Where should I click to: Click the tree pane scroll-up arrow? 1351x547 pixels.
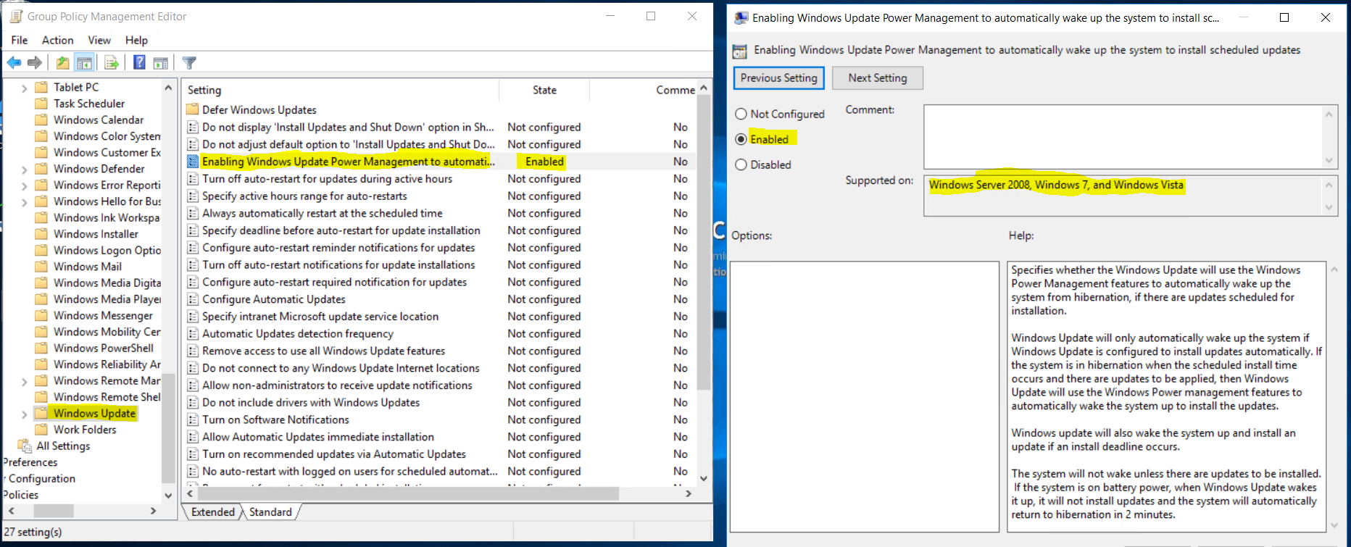(x=168, y=88)
